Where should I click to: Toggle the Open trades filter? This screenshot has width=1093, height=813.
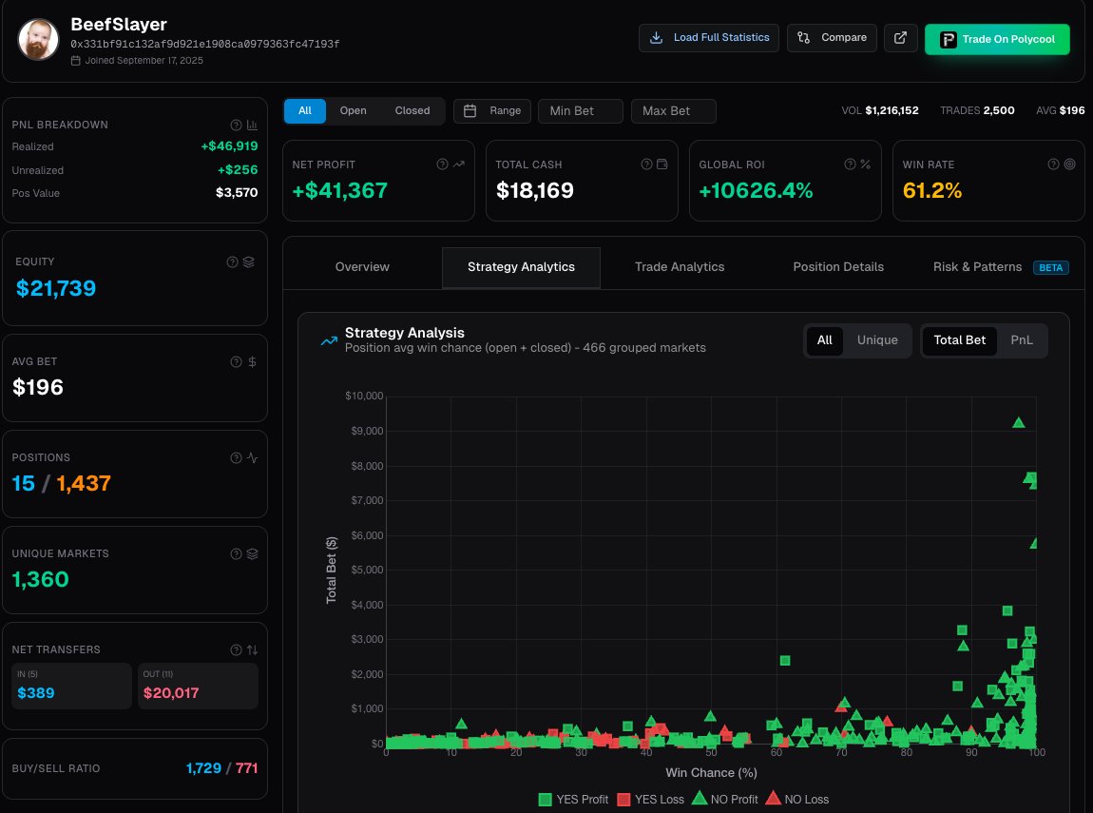click(353, 110)
